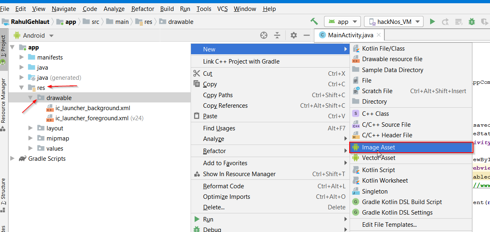This screenshot has height=232, width=490.
Task: Click the collapse all icon in Project panel
Action: pos(277,35)
